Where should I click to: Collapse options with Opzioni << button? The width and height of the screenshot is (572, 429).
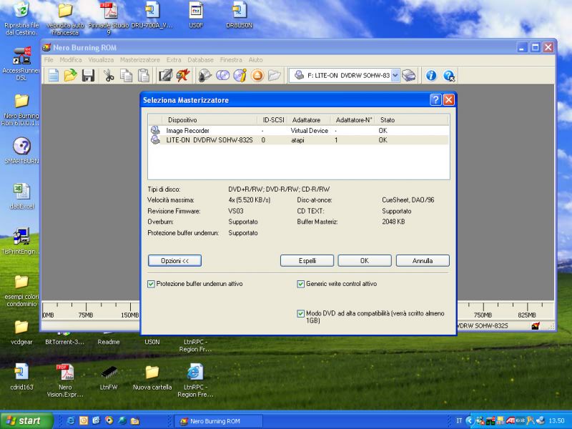click(x=174, y=261)
